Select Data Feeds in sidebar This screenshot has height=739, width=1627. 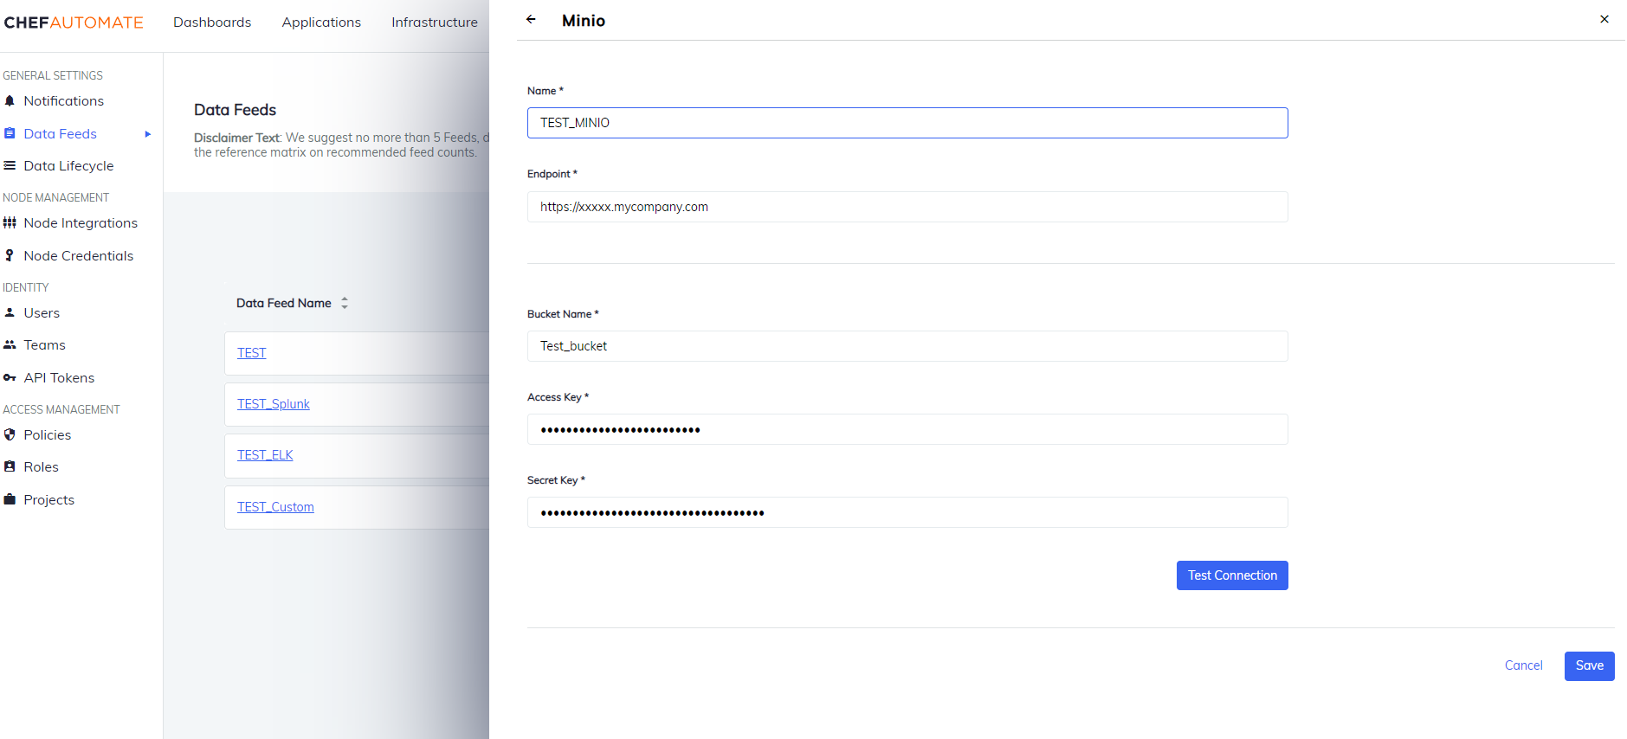(61, 134)
